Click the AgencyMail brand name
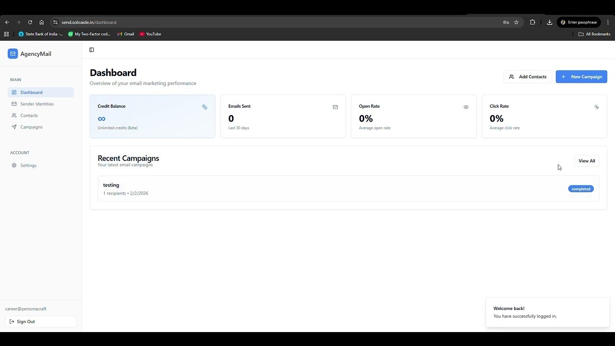 (x=36, y=54)
